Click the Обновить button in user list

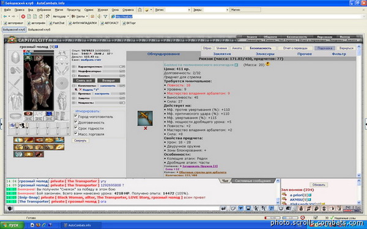coord(319,184)
